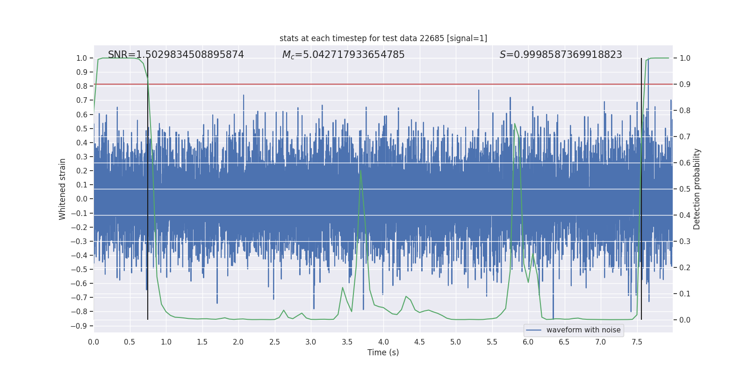This screenshot has height=374, width=748.
Task: Click the 0.5 tick on right axis
Action: 685,189
